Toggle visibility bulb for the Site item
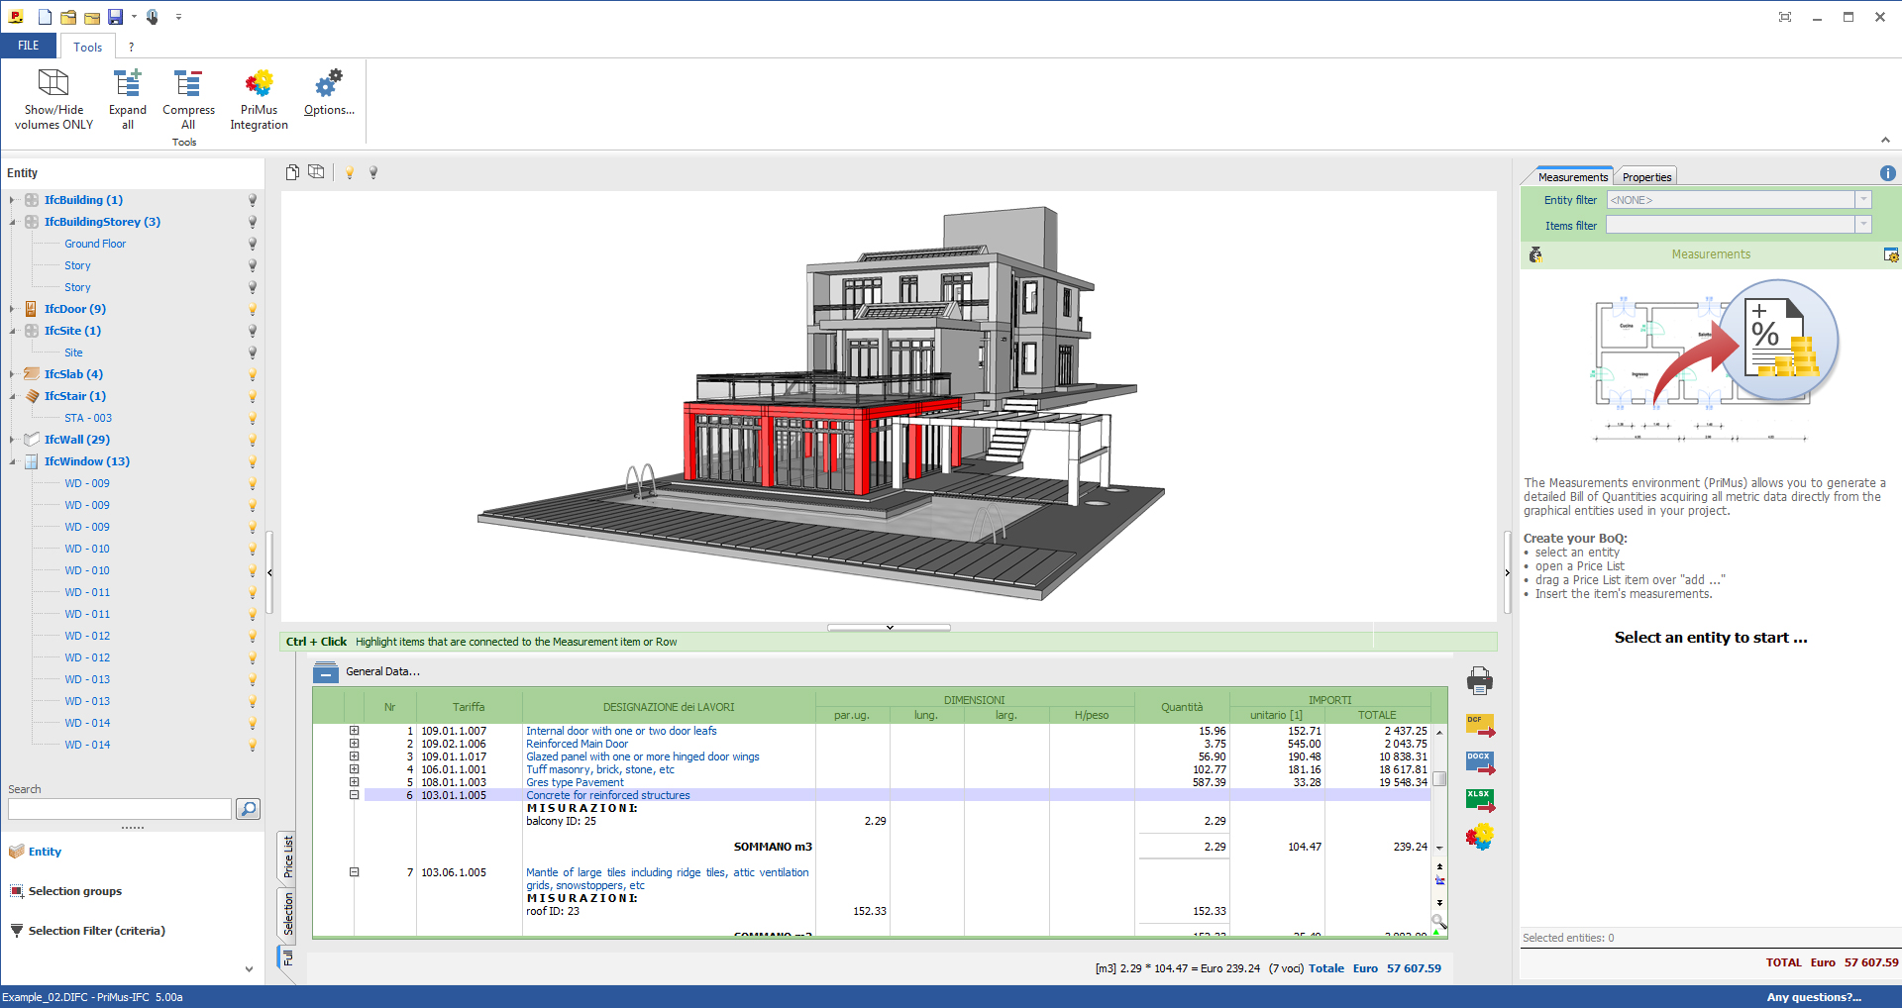Screen dimensions: 1902x1008 (x=253, y=353)
